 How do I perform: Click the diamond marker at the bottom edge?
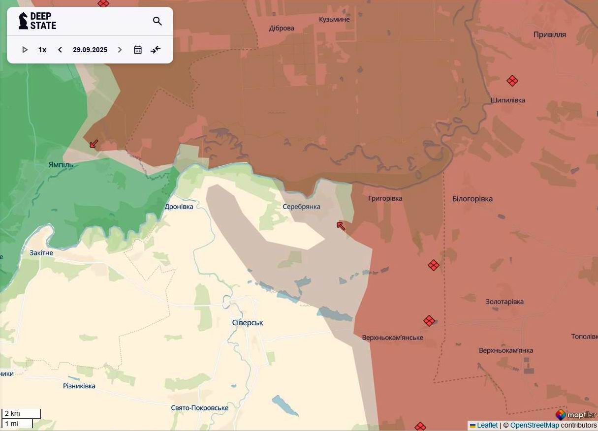(419, 426)
